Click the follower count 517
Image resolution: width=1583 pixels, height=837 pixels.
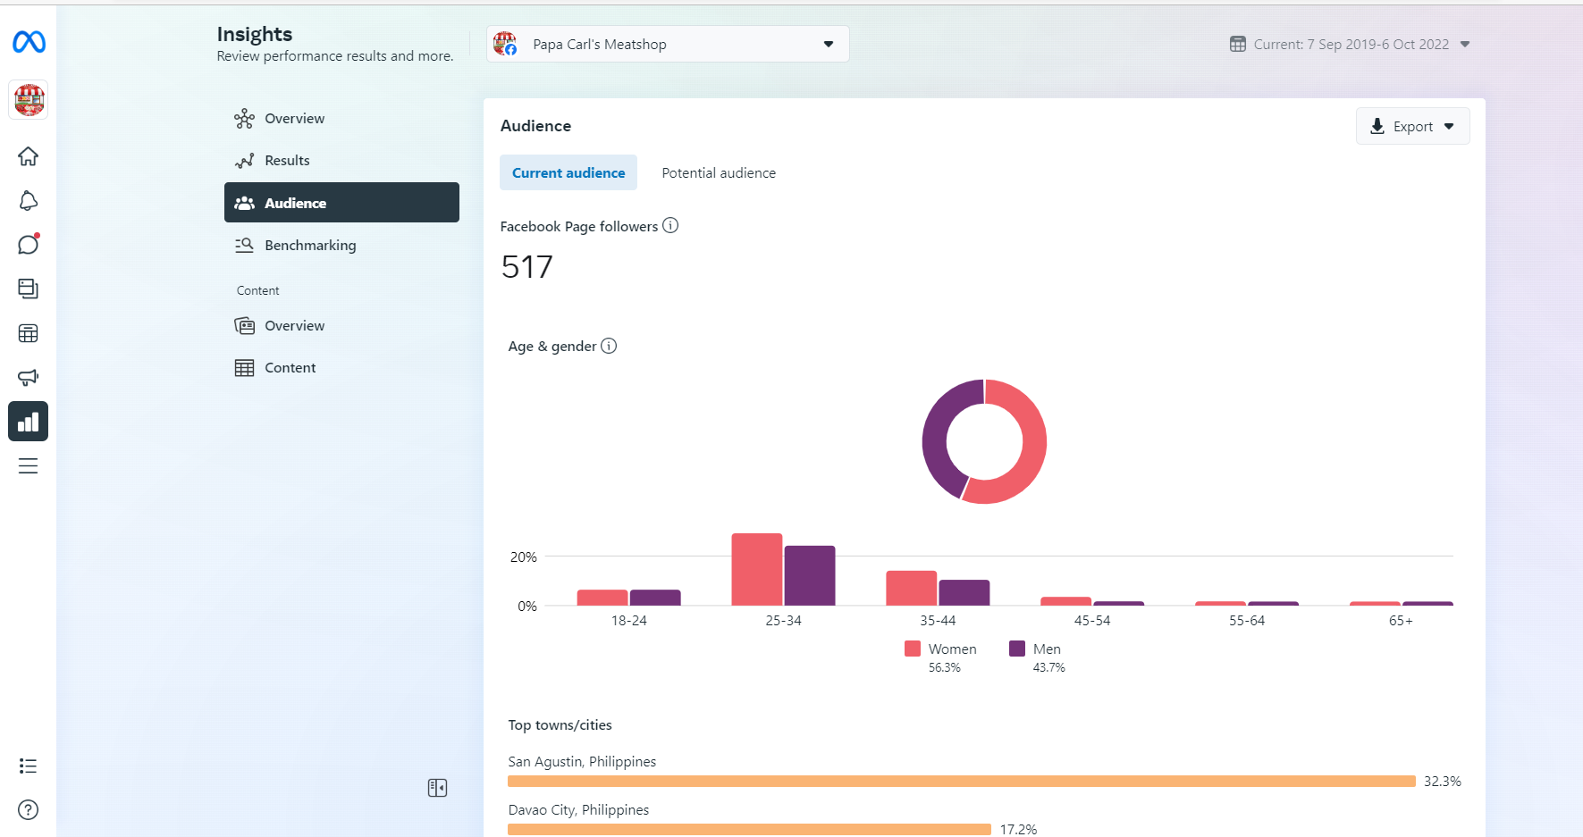(x=527, y=267)
